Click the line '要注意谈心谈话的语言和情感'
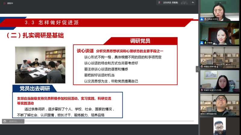241x135 pixels. (106, 69)
